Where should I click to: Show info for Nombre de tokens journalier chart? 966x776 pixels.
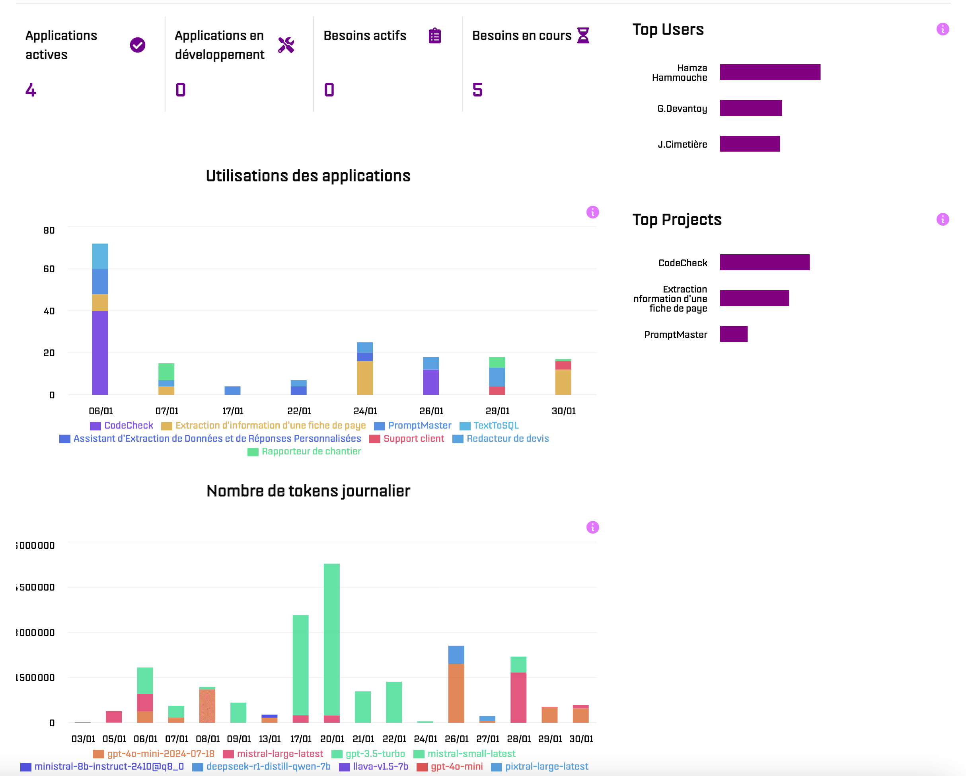(592, 527)
